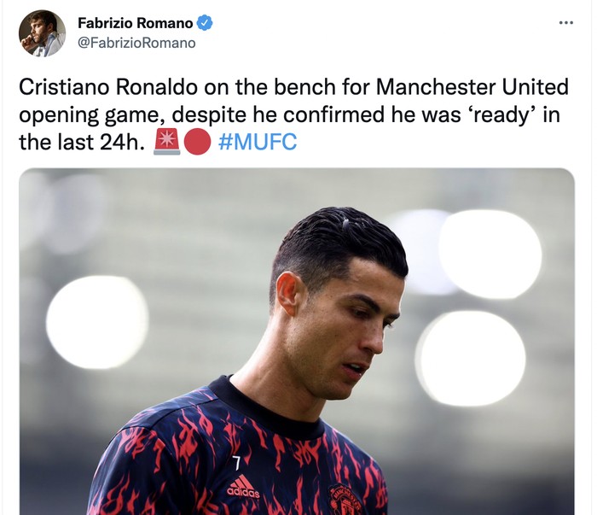597x515 pixels.
Task: Click the number 7 on the jersey
Action: 236,463
